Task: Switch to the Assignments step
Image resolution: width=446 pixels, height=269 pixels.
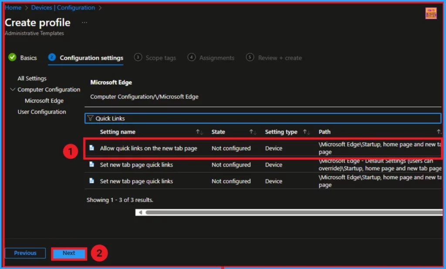Action: (211, 58)
